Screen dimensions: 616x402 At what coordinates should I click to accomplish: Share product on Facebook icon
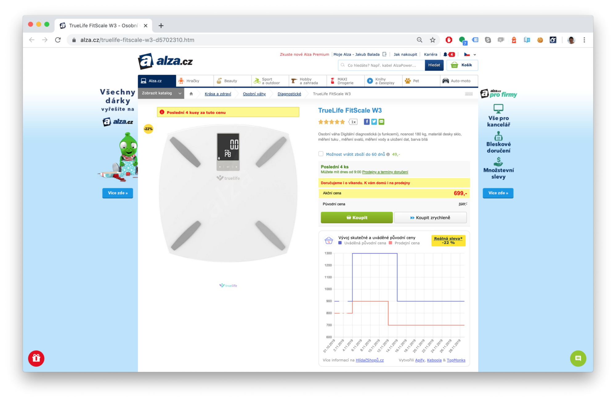(x=367, y=122)
